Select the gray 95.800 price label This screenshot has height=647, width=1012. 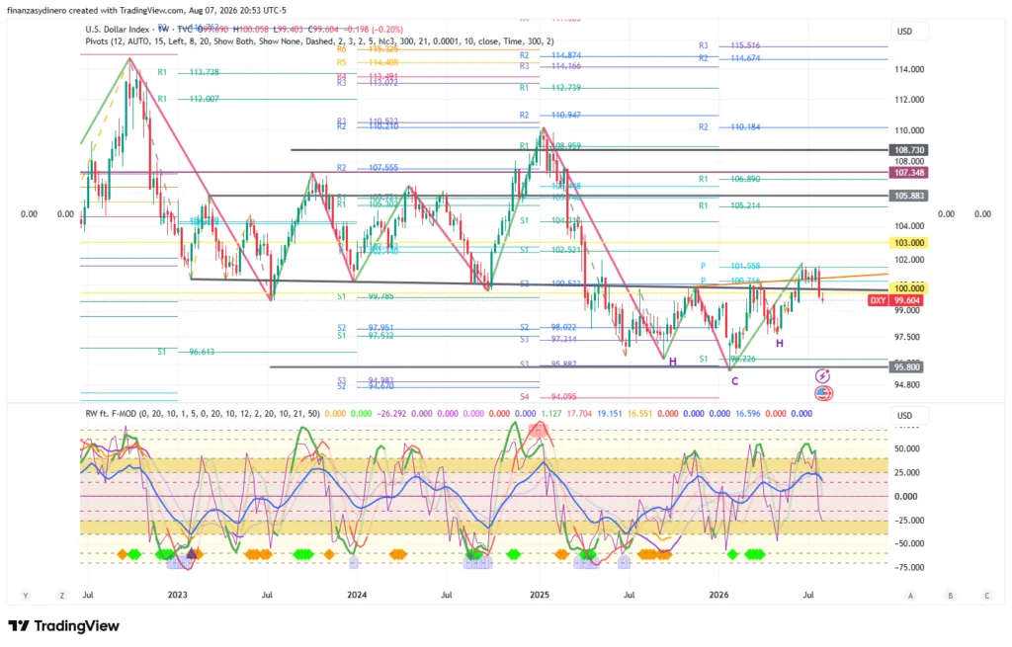point(907,367)
